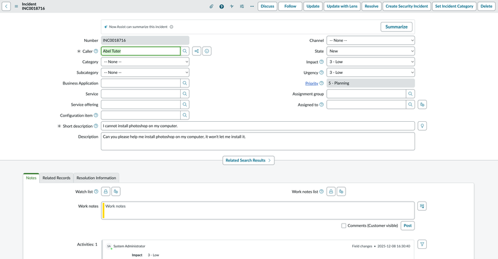Image resolution: width=498 pixels, height=259 pixels.
Task: Click the attachment paperclip icon in header
Action: (x=212, y=7)
